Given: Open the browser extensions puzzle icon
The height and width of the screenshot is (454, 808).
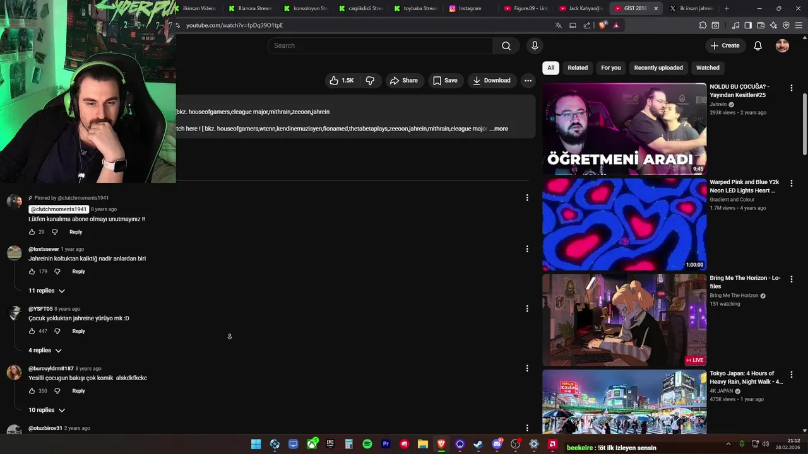Looking at the screenshot, I should pos(703,25).
